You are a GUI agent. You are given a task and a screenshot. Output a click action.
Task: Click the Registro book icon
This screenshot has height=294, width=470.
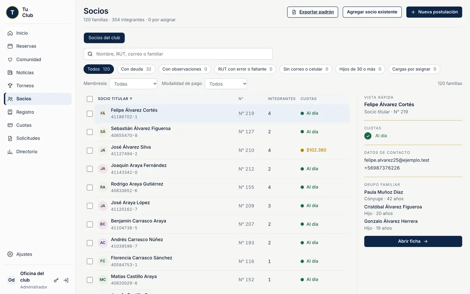[10, 112]
